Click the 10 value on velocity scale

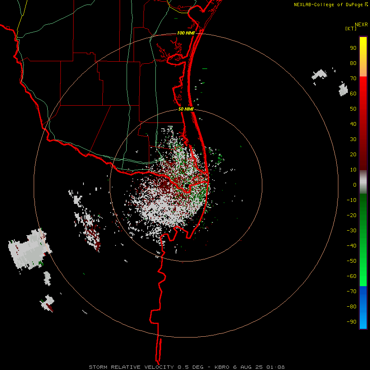click(x=353, y=170)
